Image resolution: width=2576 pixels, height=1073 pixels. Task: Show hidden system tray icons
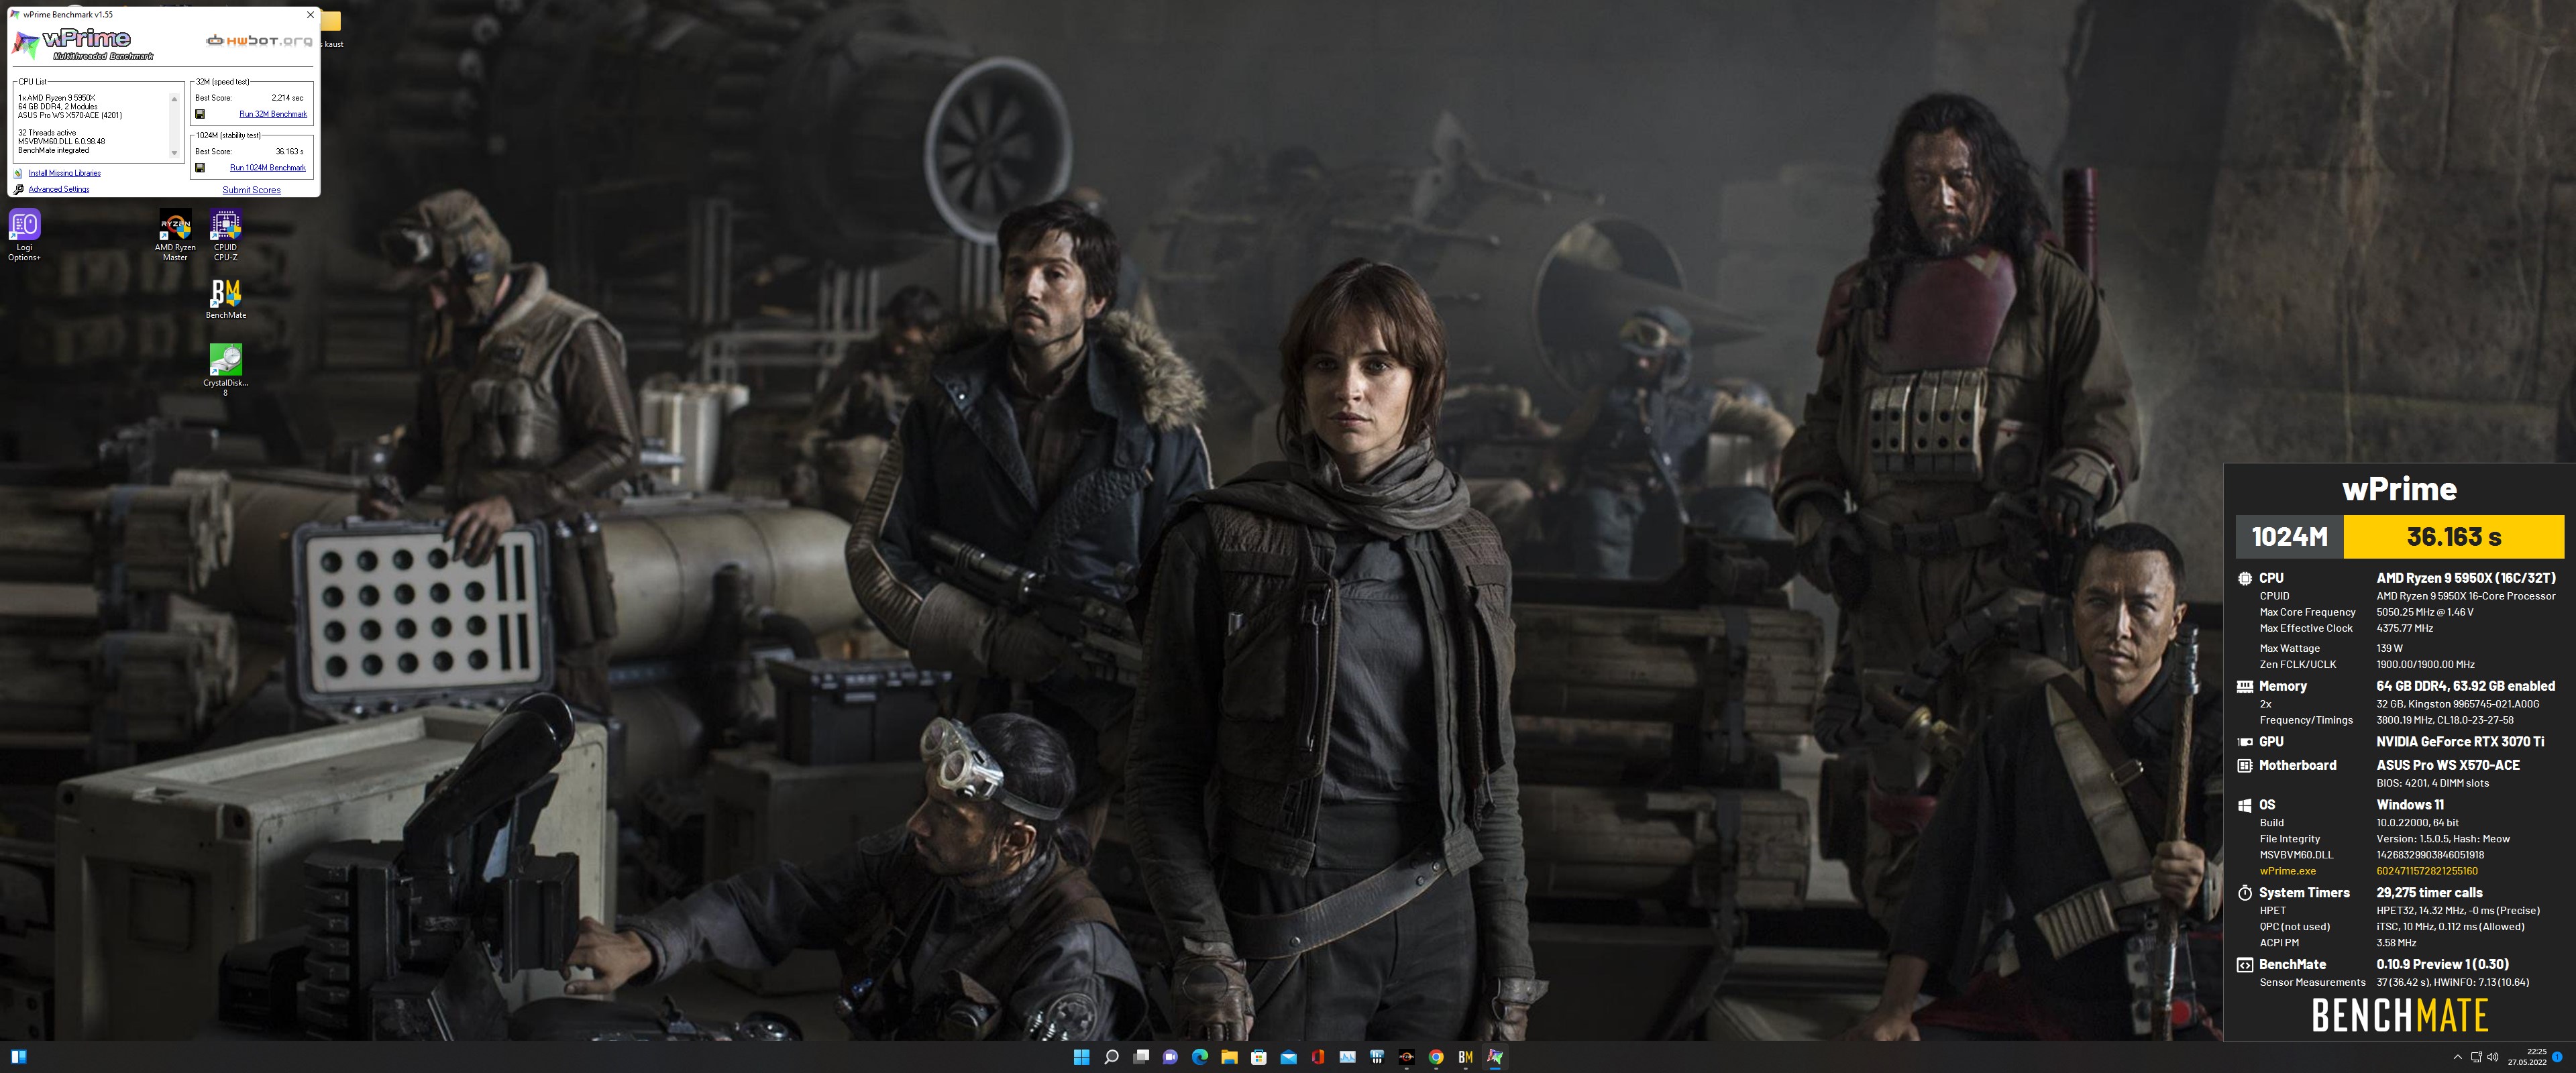click(2457, 1057)
